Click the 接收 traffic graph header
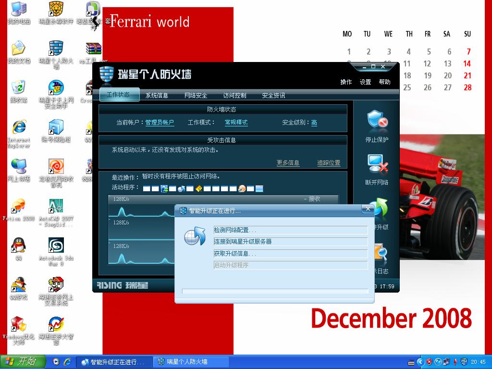492x369 pixels. (223, 199)
